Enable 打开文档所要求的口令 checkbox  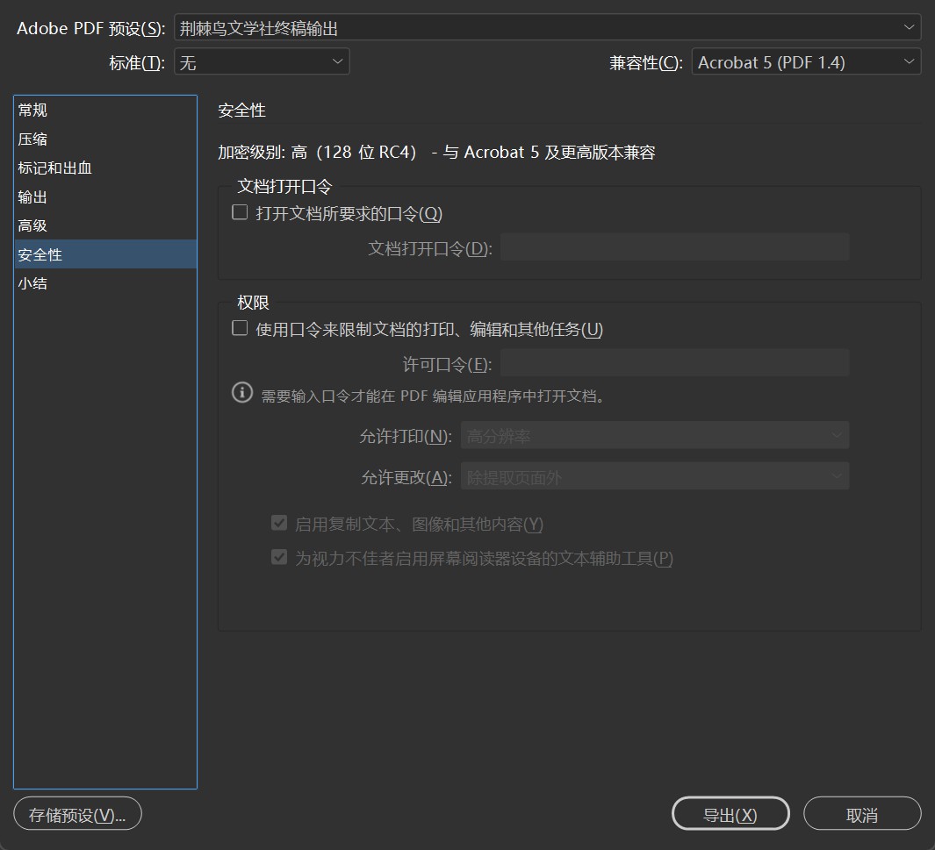pyautogui.click(x=240, y=212)
